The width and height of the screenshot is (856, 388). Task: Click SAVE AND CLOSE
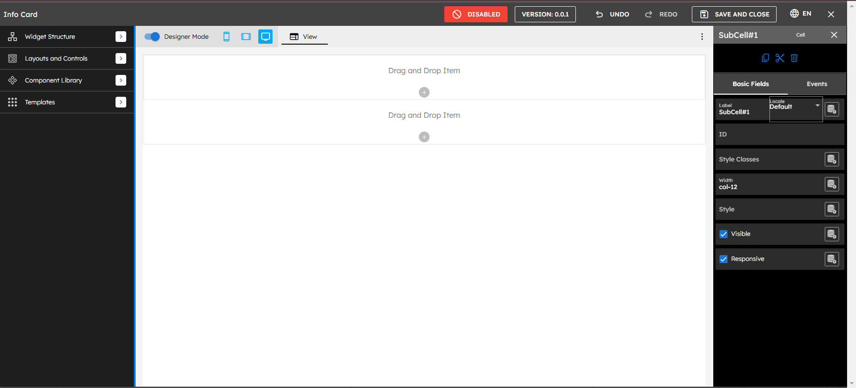click(734, 14)
